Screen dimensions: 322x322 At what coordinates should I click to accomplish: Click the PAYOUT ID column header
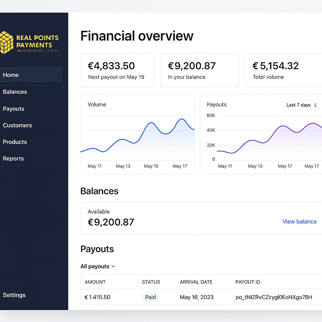(x=248, y=282)
